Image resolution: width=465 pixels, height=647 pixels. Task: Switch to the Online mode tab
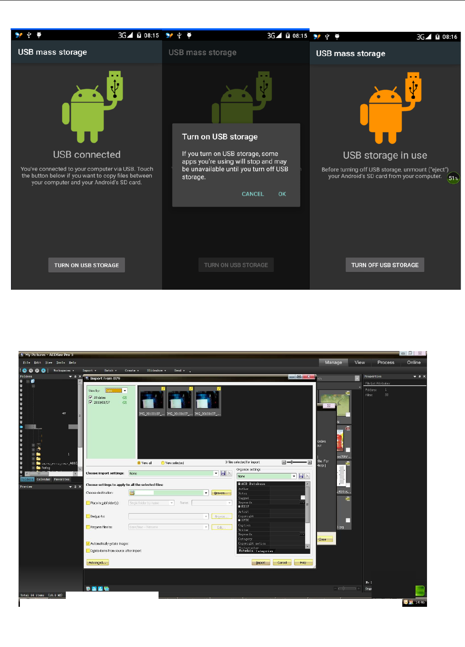point(414,363)
